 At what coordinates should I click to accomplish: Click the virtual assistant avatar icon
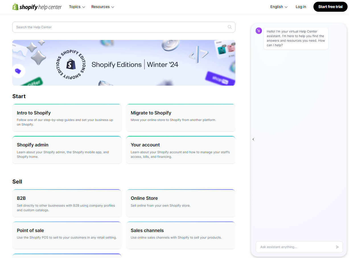point(258,31)
